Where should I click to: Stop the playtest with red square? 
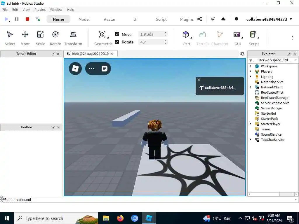click(x=27, y=19)
